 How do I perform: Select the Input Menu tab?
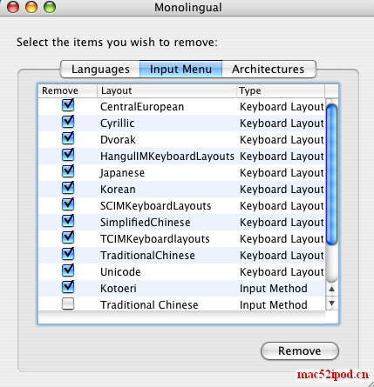tap(180, 69)
